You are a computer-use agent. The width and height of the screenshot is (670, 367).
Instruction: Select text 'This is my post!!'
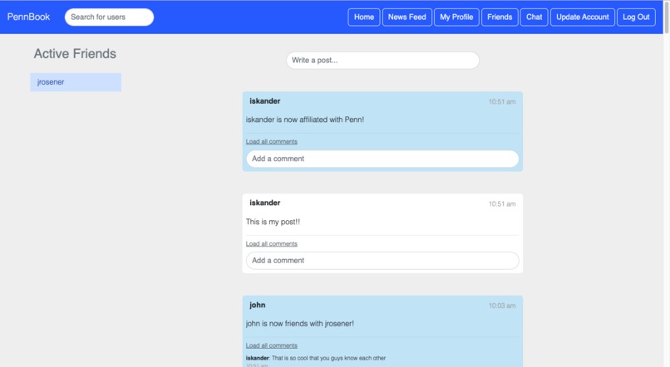tap(273, 222)
